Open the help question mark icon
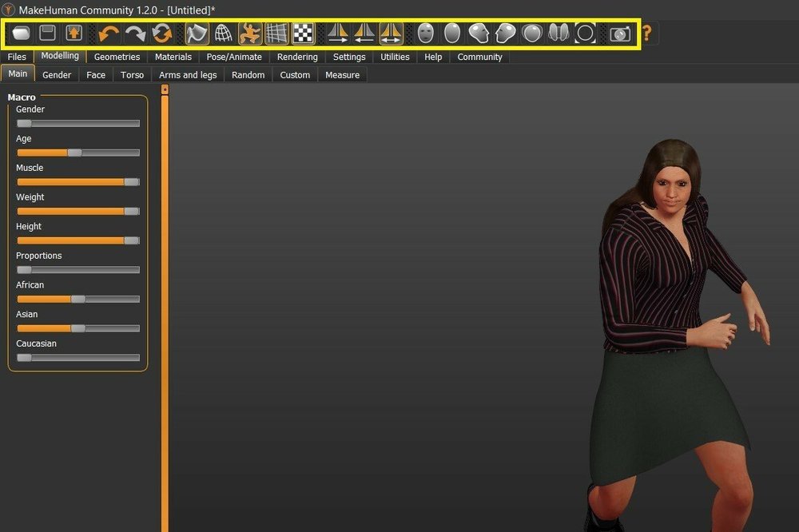The width and height of the screenshot is (799, 532). coord(646,34)
